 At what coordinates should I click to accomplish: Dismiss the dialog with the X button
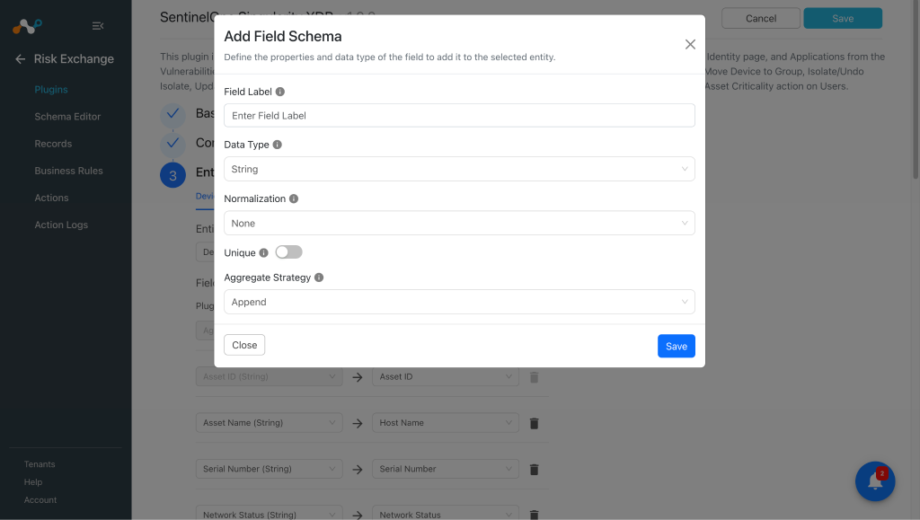[690, 45]
